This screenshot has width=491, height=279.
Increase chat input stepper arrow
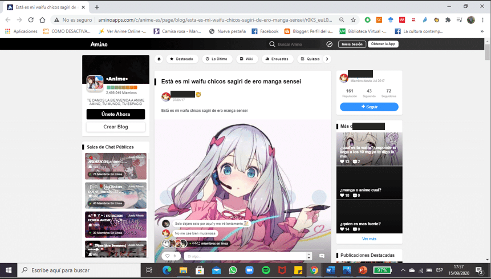point(309,254)
